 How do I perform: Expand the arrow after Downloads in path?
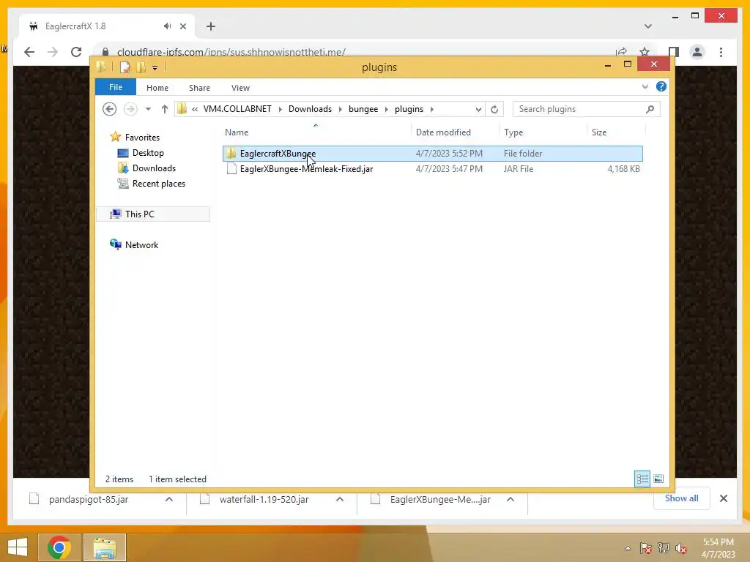[x=340, y=109]
